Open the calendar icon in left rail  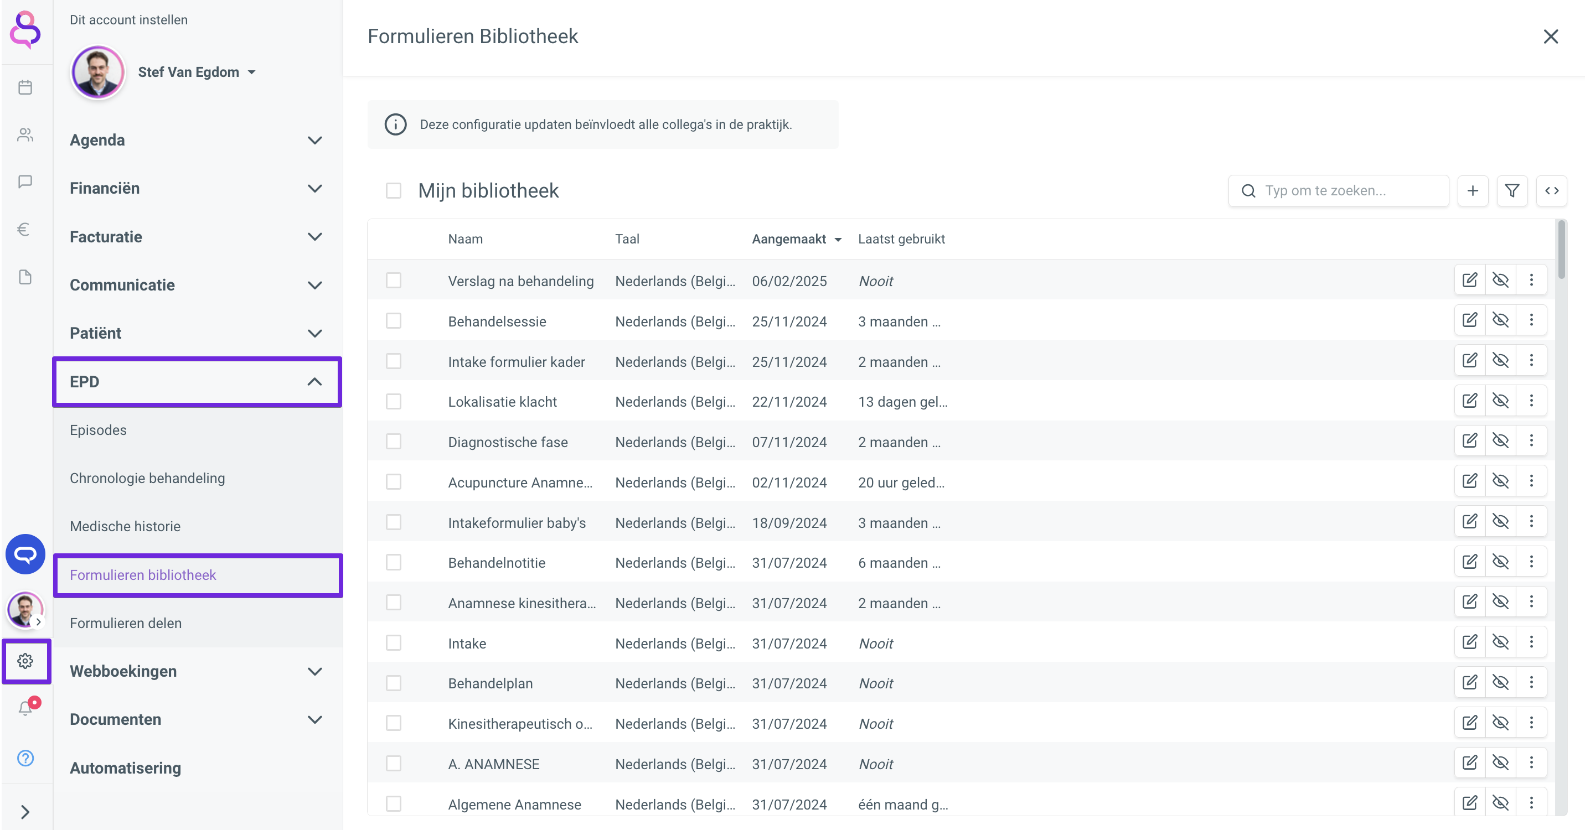[25, 87]
